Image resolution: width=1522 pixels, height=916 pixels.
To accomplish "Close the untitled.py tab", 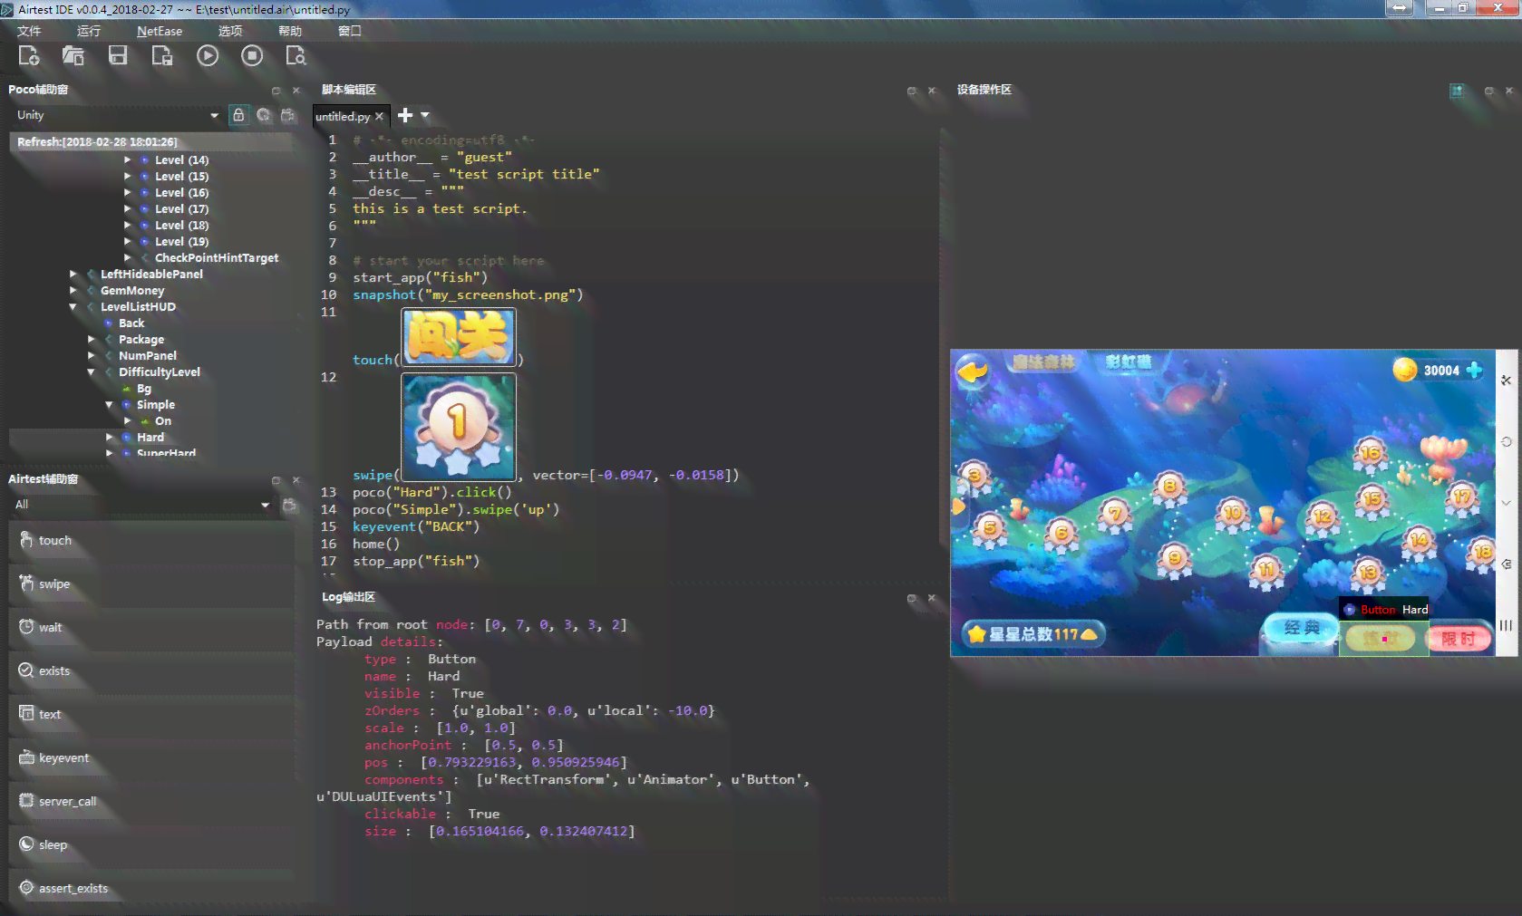I will [380, 117].
